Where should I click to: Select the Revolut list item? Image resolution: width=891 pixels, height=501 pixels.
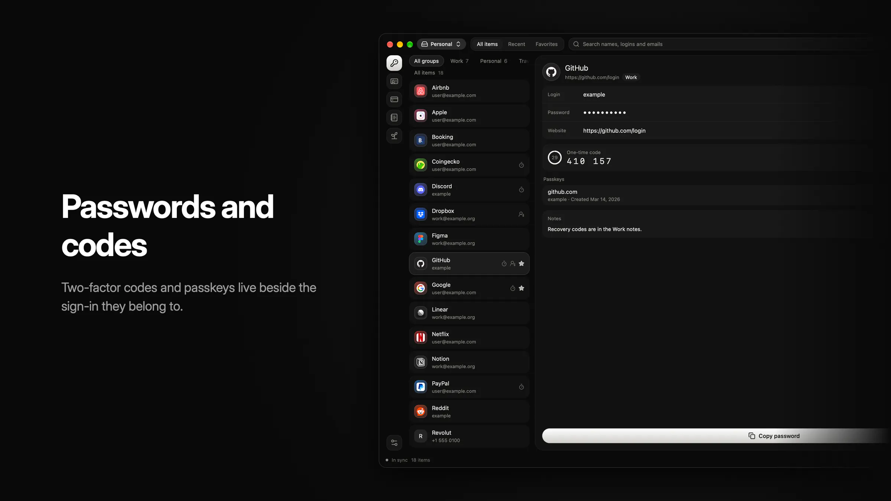click(469, 436)
